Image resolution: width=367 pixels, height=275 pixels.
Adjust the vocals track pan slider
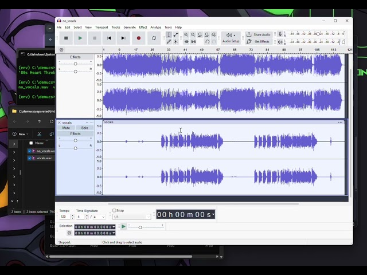75,148
